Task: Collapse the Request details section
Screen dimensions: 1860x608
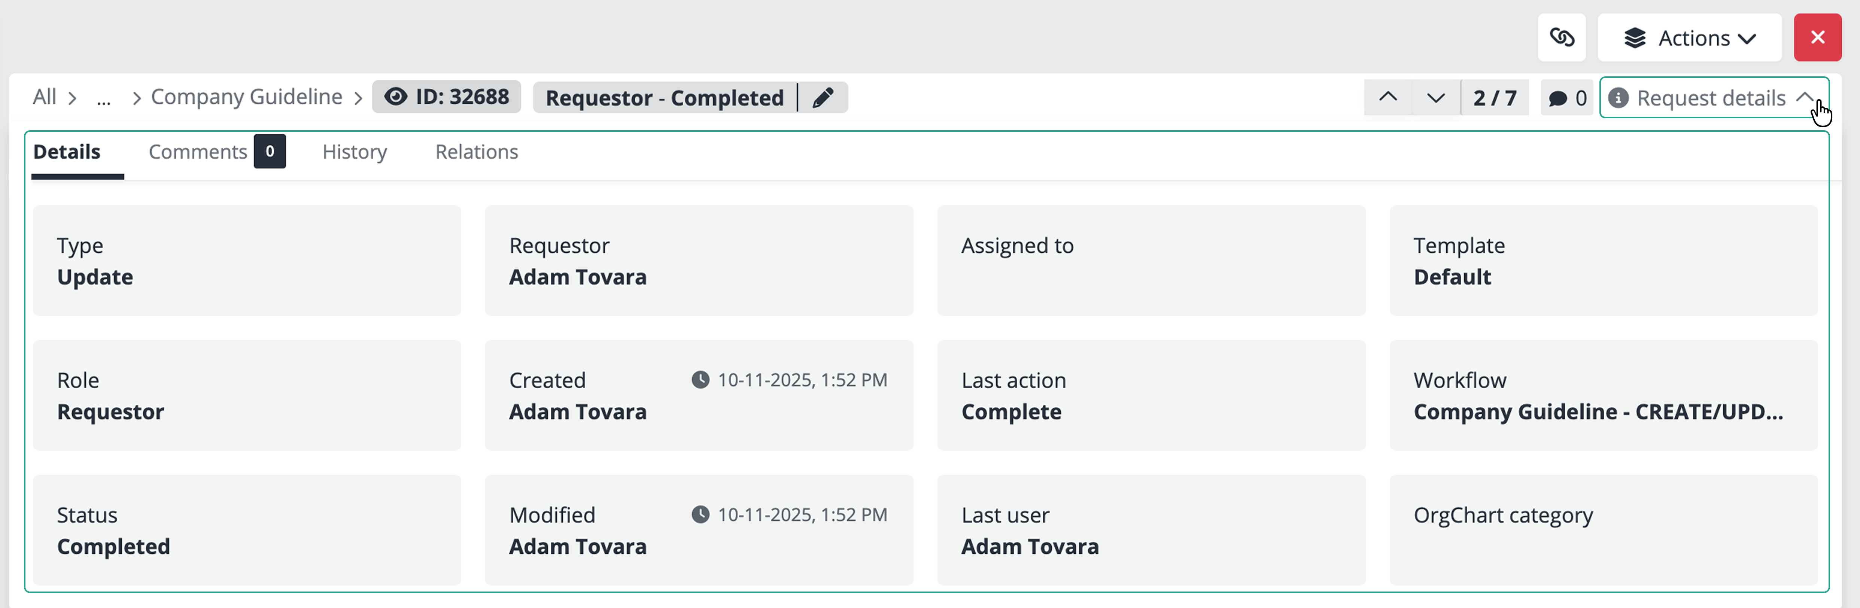Action: 1804,97
